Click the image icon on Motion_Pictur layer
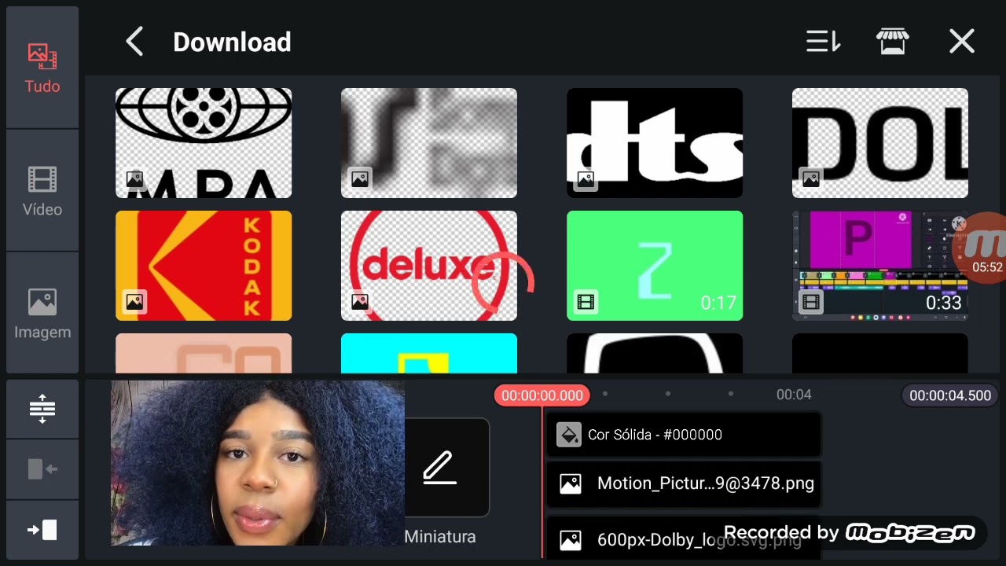Screen dimensions: 1006x566 [571, 483]
